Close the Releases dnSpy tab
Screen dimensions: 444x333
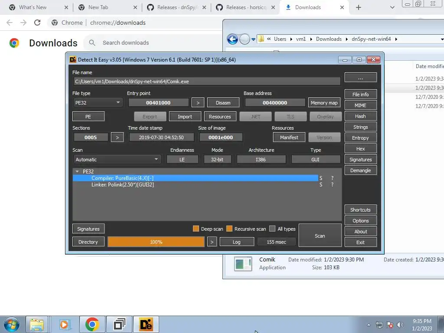point(204,7)
